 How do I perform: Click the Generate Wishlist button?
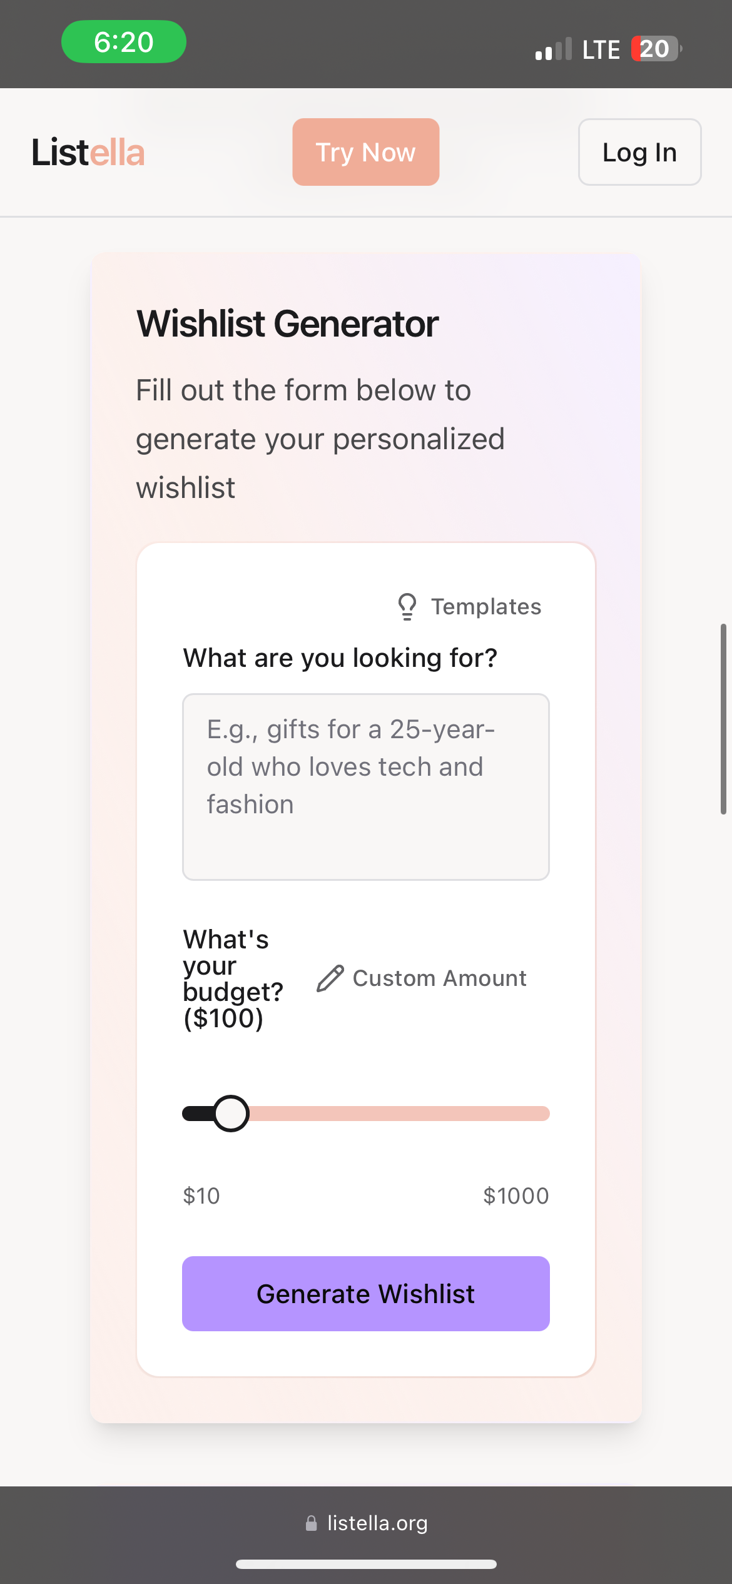tap(366, 1294)
